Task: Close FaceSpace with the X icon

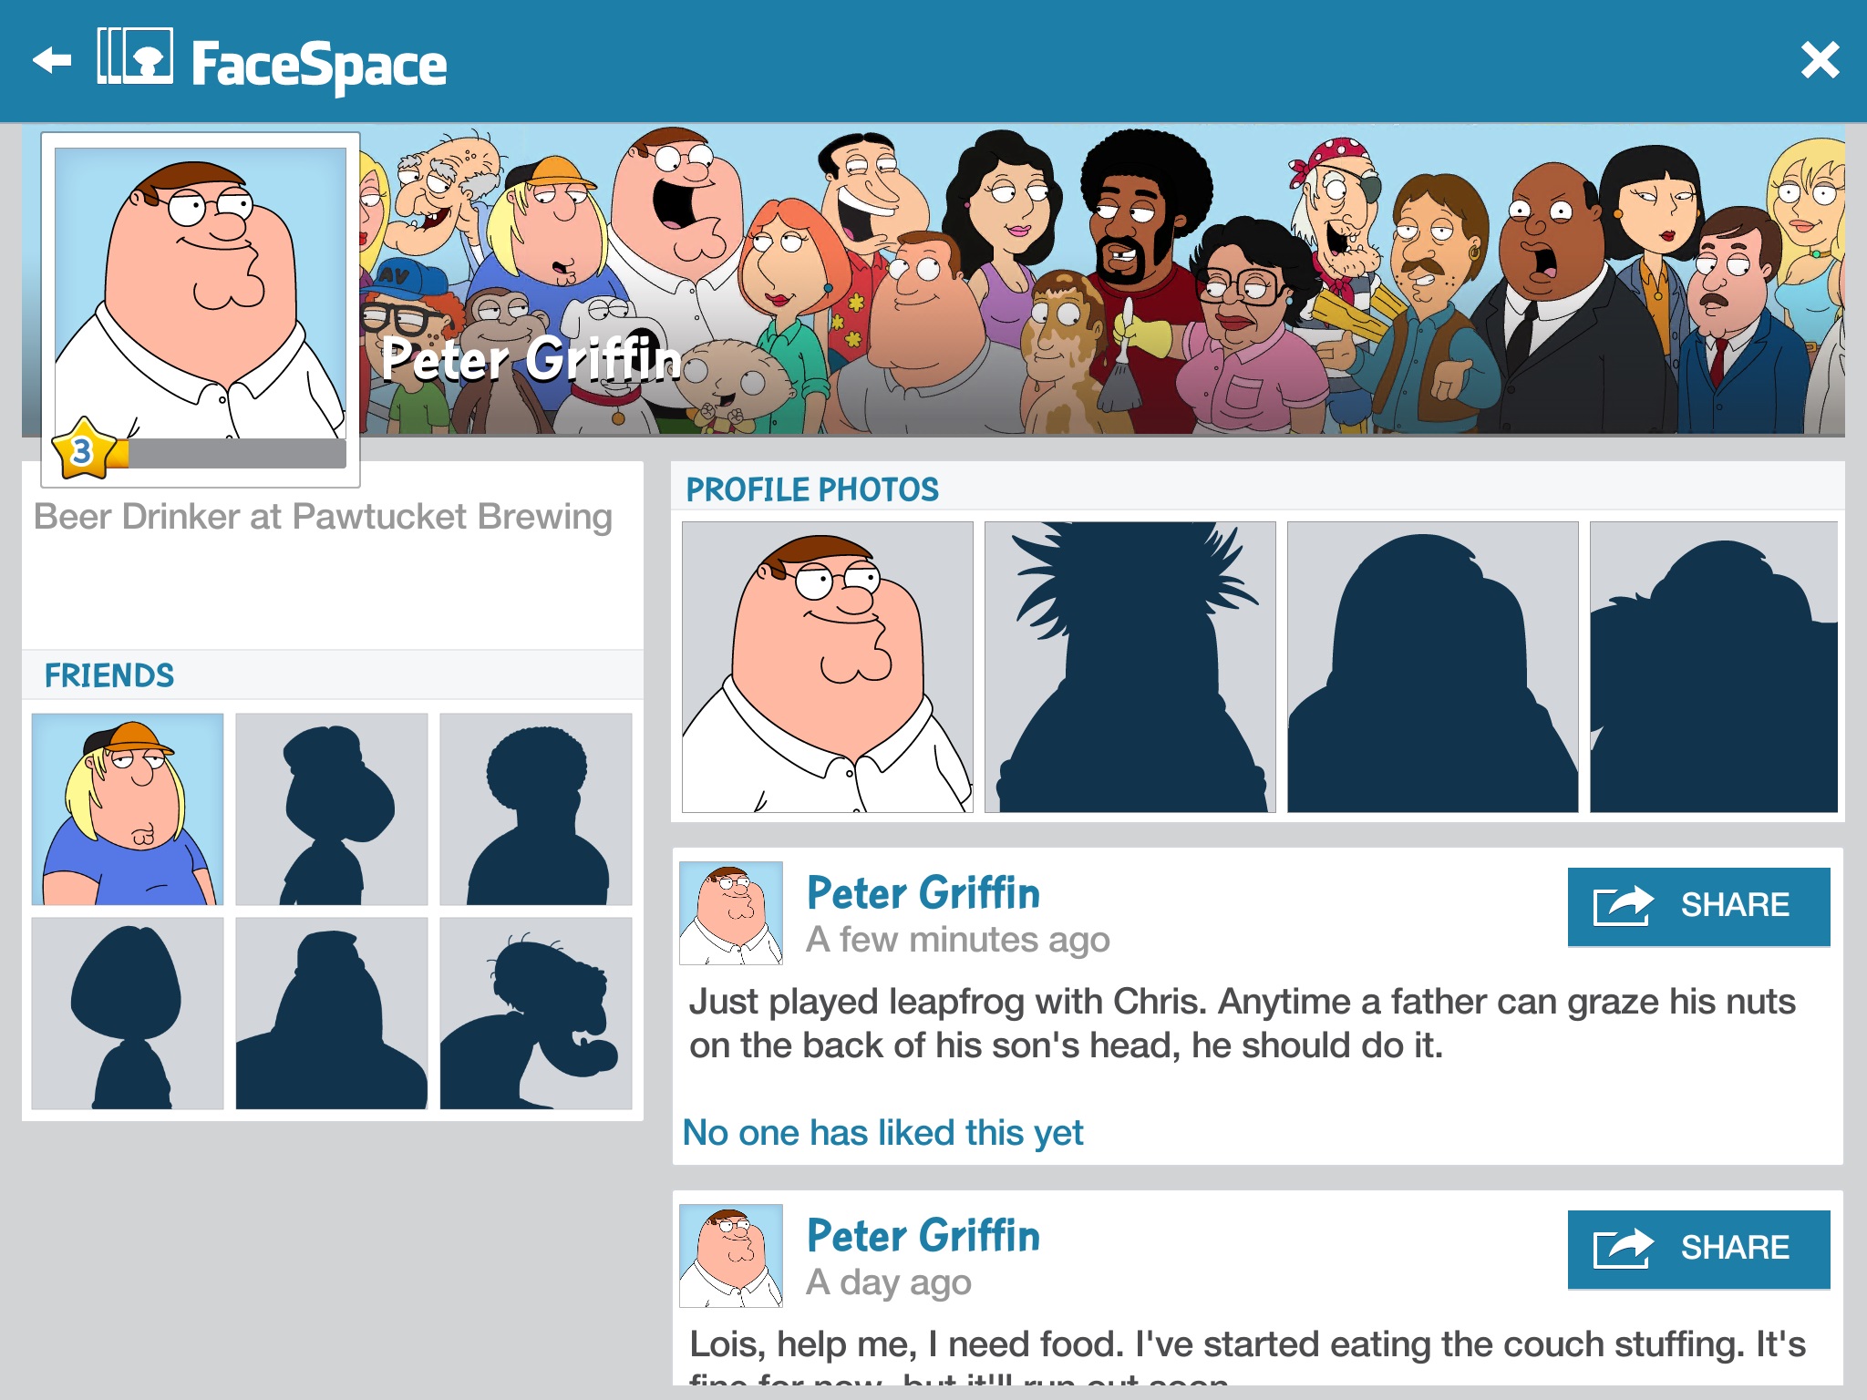Action: click(1820, 61)
